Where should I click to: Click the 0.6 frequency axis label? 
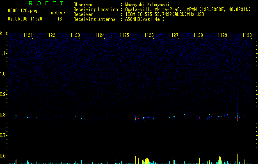4,156
